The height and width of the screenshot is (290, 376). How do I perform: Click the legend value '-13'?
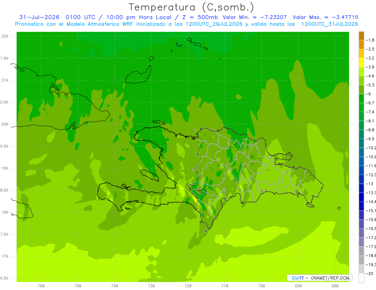click(370, 184)
